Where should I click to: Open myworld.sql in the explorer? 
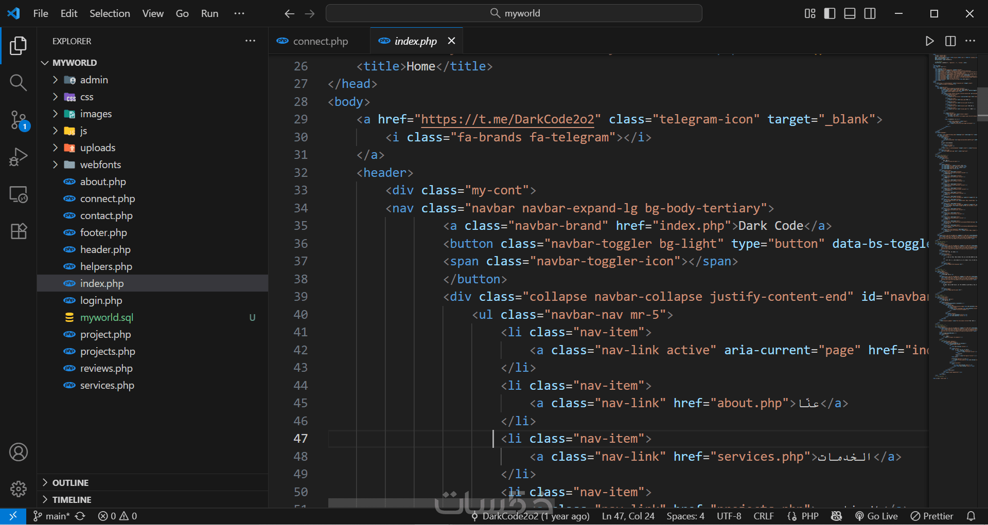coord(152,317)
